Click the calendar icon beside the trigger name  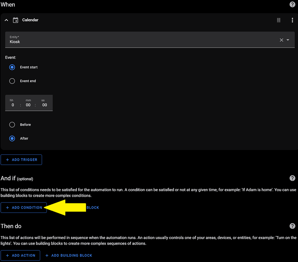point(15,20)
